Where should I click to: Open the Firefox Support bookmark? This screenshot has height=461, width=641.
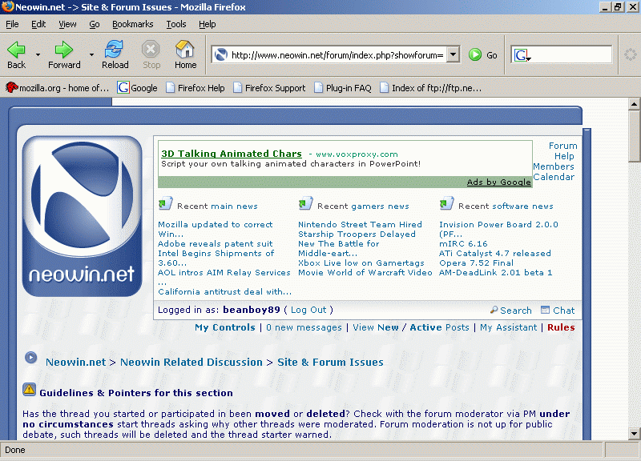[x=269, y=88]
